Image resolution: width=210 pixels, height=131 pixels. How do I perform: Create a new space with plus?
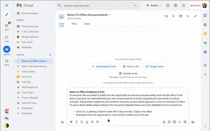tap(50, 55)
